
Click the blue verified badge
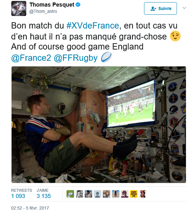point(78,5)
